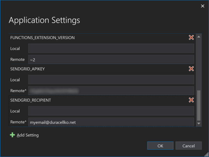The image size is (209, 157).
Task: Click the blurred SENDGRID_APIKEY Remote field
Action: 111,91
